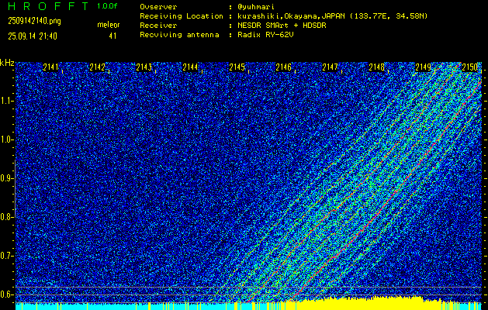Click the 2149 time marker
Image resolution: width=488 pixels, height=310 pixels.
424,67
